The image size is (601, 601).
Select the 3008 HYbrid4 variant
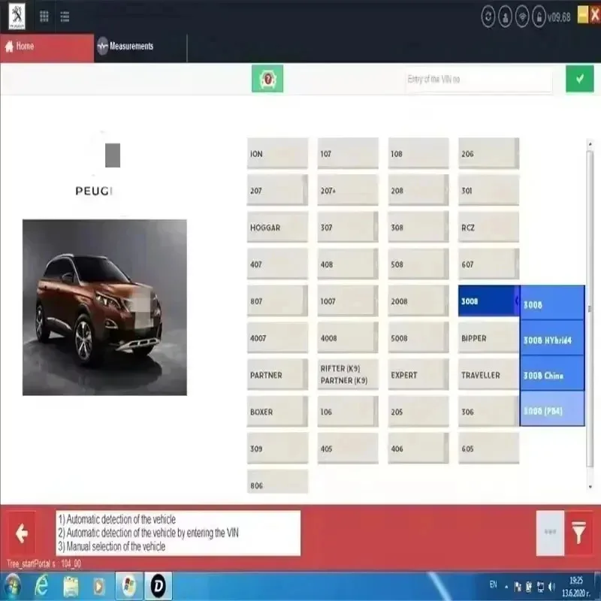[x=551, y=340]
